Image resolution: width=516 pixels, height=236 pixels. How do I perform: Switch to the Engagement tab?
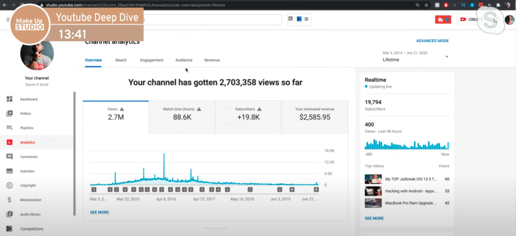click(152, 60)
